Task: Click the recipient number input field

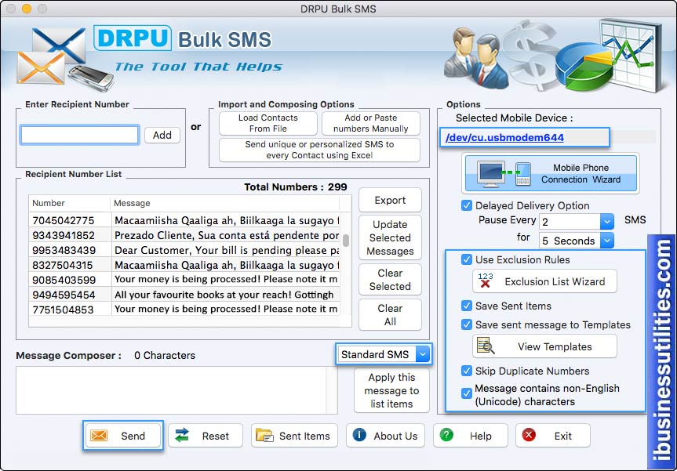Action: [x=79, y=135]
